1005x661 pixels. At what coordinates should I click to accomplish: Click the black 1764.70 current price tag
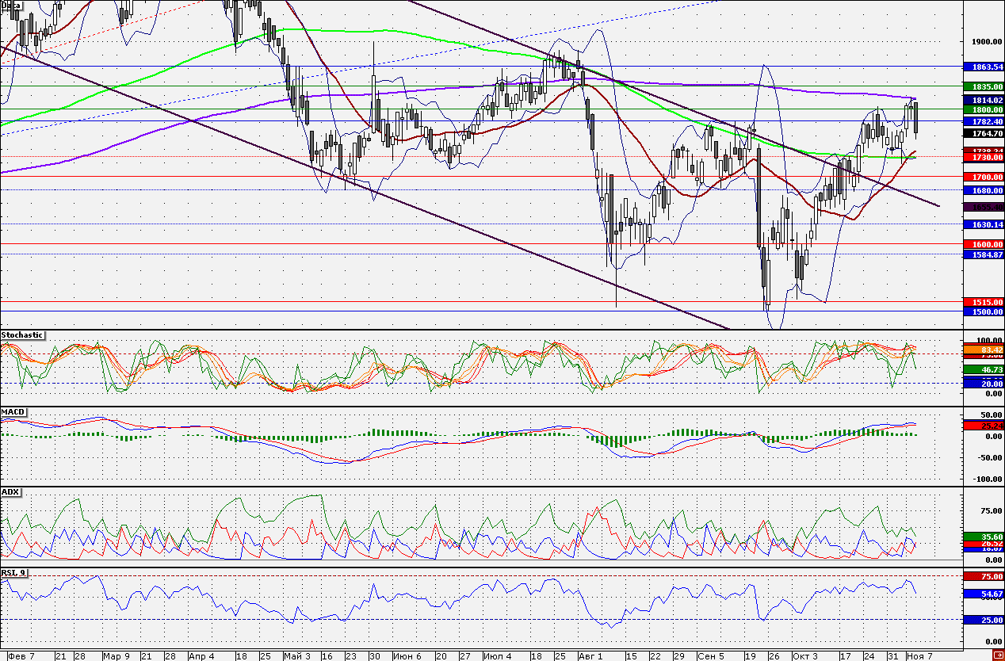pos(983,134)
